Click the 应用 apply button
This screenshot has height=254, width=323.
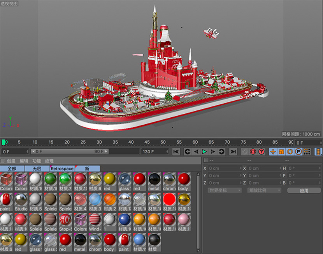304,190
